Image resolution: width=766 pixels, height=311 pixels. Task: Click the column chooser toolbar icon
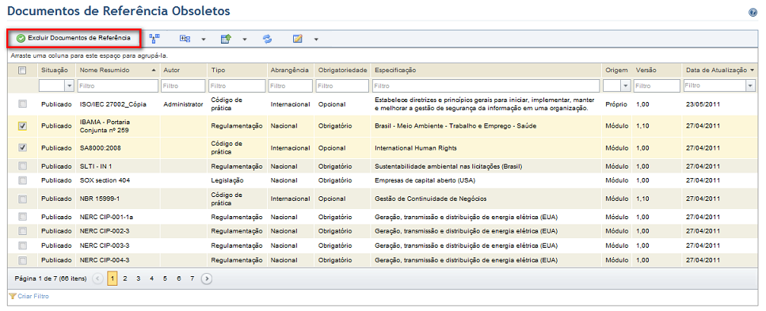click(x=185, y=39)
